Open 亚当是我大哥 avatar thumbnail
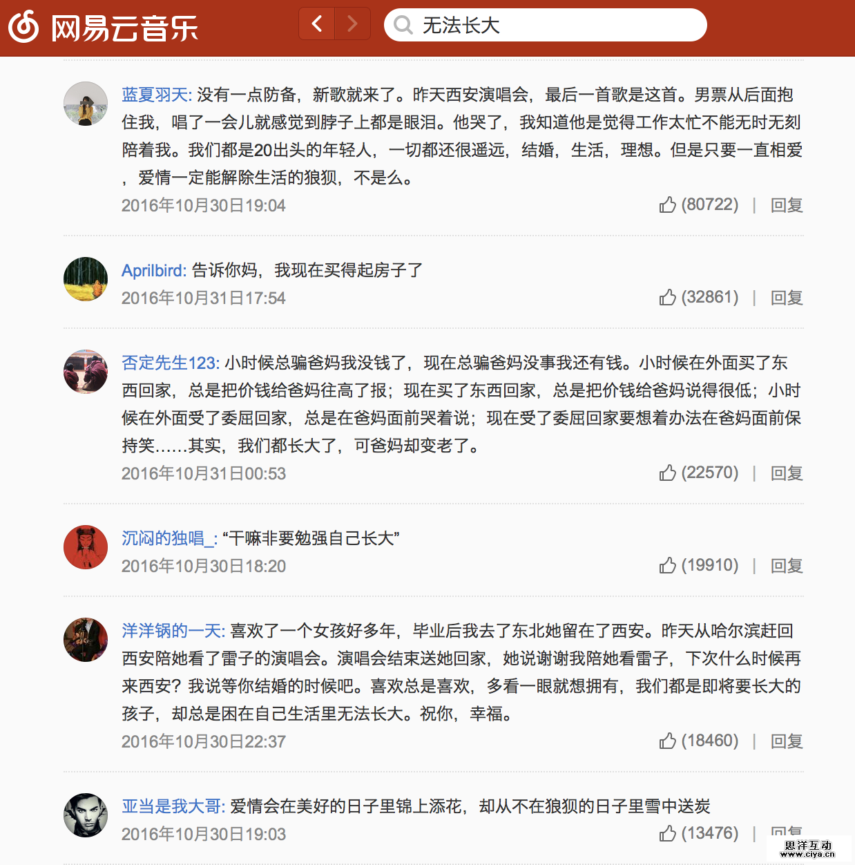Screen dimensions: 855x865 [86, 815]
